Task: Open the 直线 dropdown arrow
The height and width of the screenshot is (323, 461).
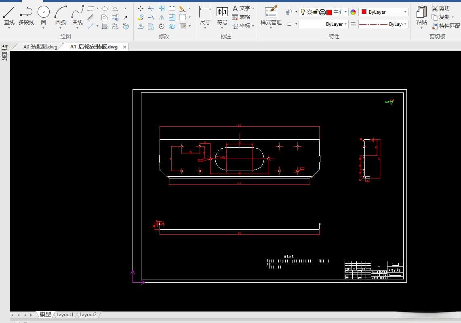Action: [x=9, y=28]
